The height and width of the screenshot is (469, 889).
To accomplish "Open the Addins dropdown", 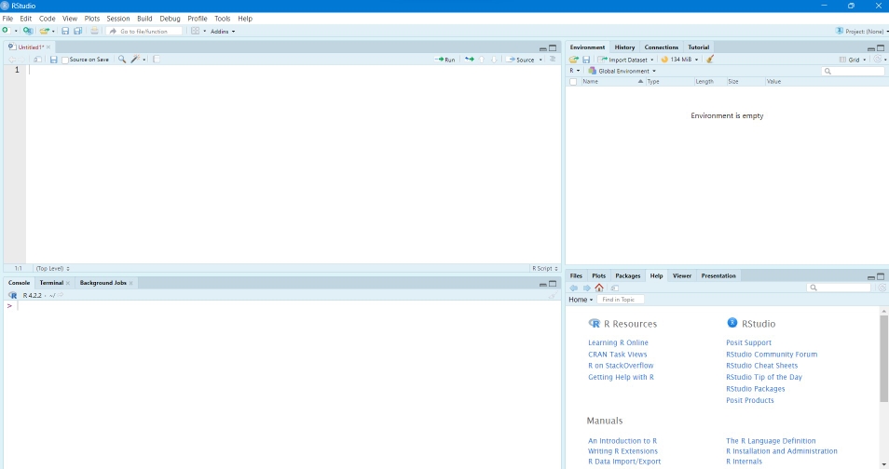I will tap(223, 31).
